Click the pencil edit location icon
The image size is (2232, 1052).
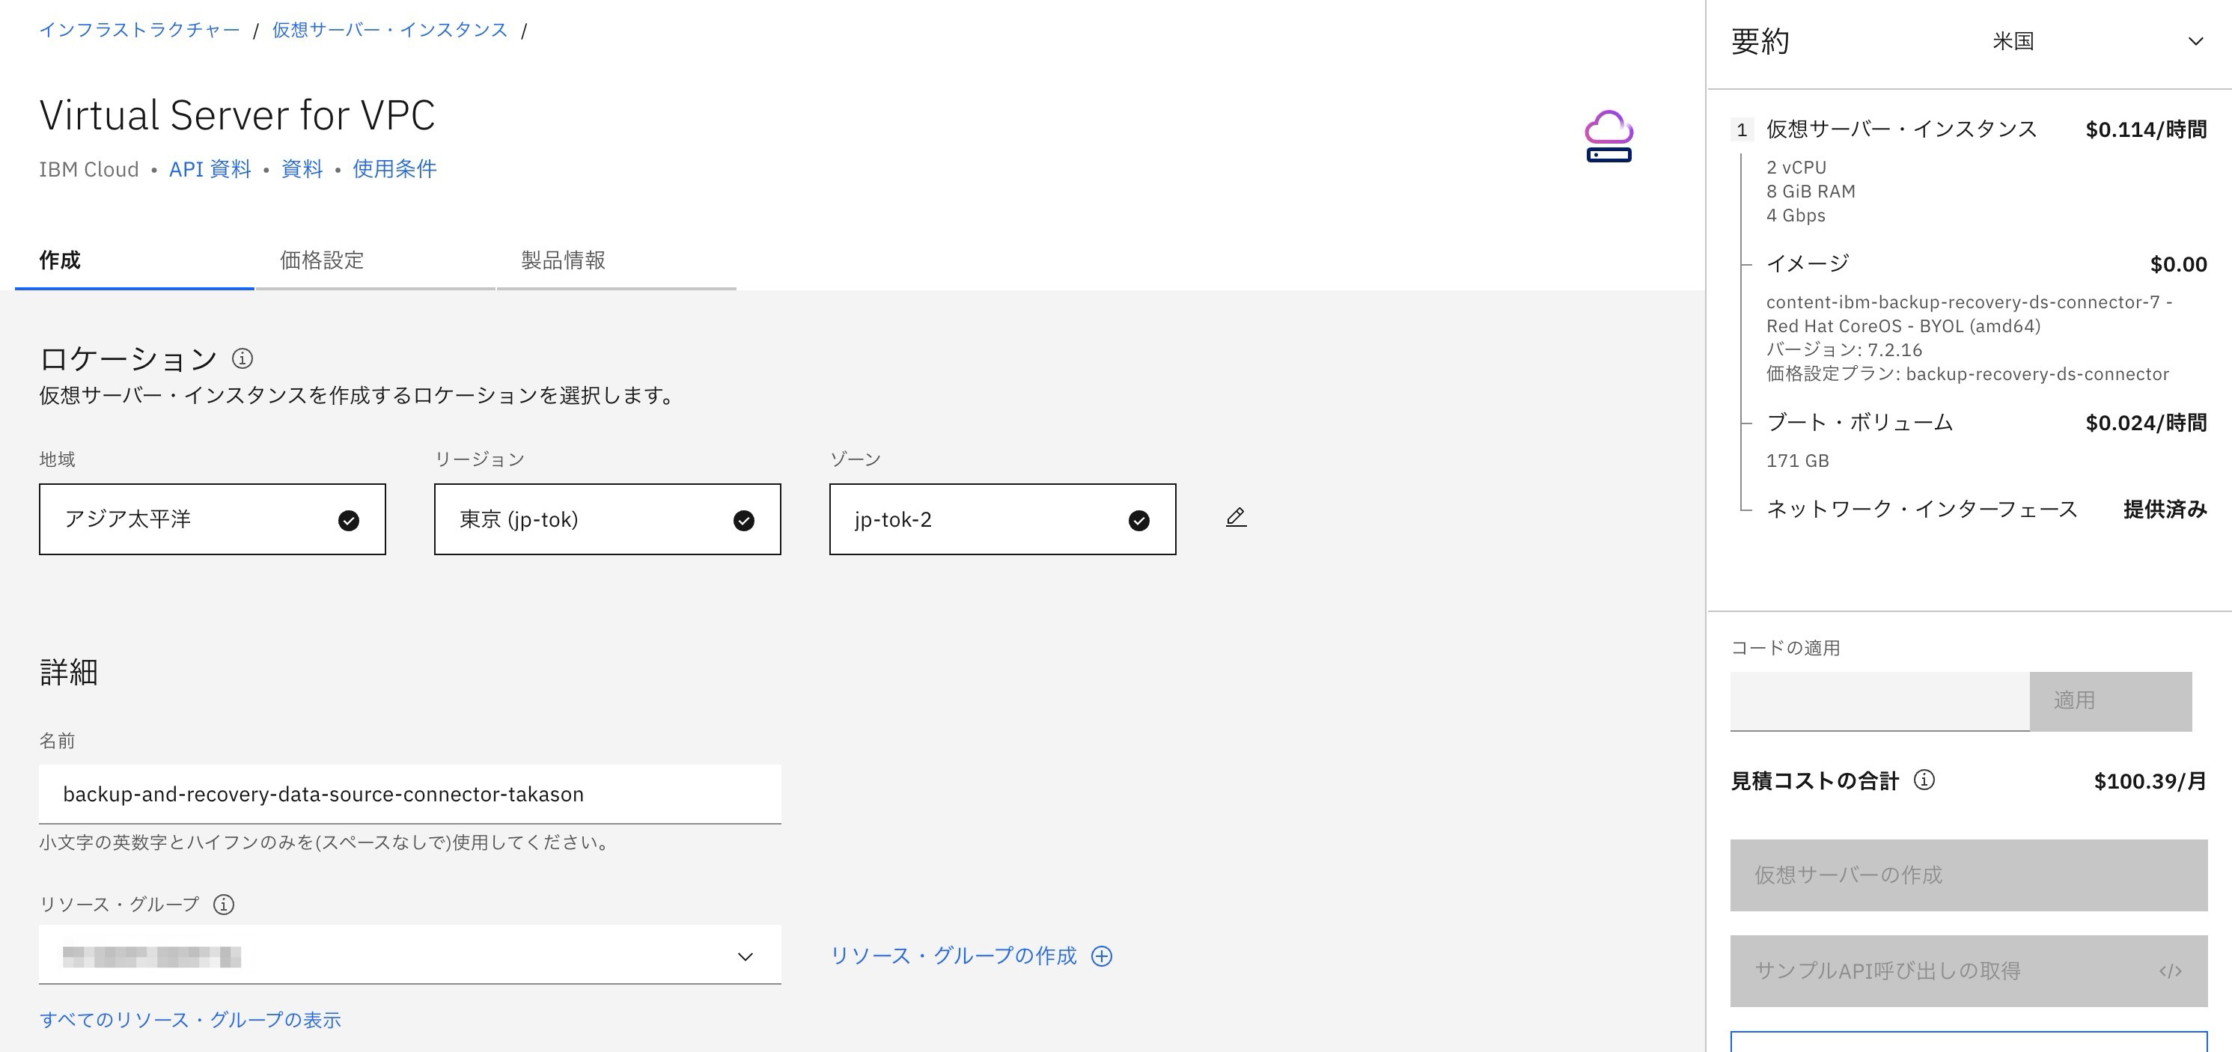click(1236, 518)
